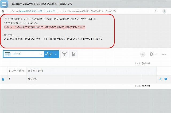This screenshot has width=171, height=113.
Task: Toggle the app description info icon
Action: click(x=164, y=11)
